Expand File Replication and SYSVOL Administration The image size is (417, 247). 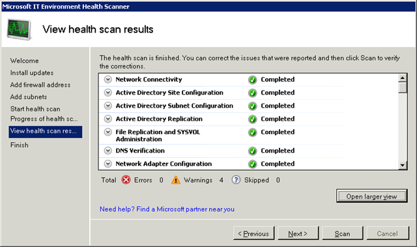pyautogui.click(x=108, y=132)
